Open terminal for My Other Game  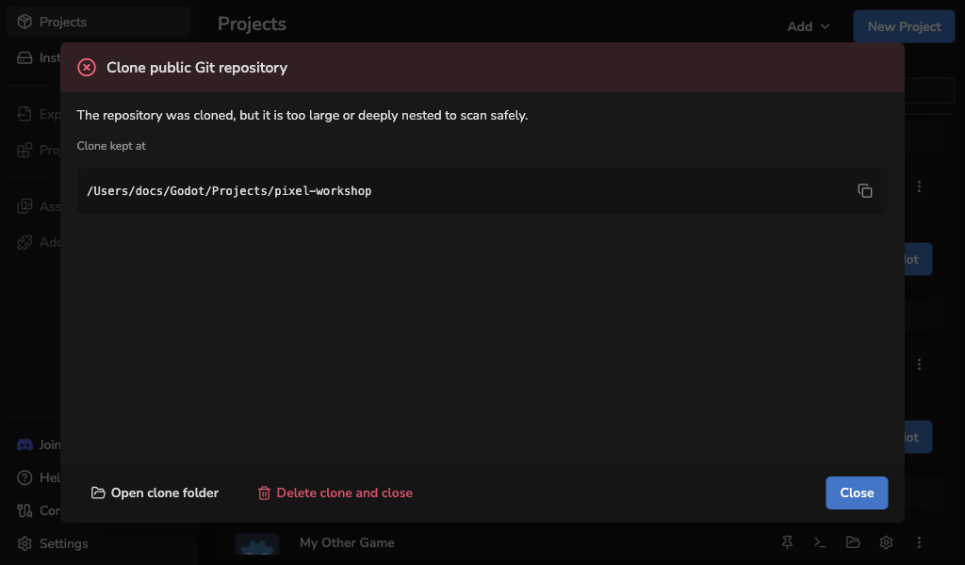[820, 542]
